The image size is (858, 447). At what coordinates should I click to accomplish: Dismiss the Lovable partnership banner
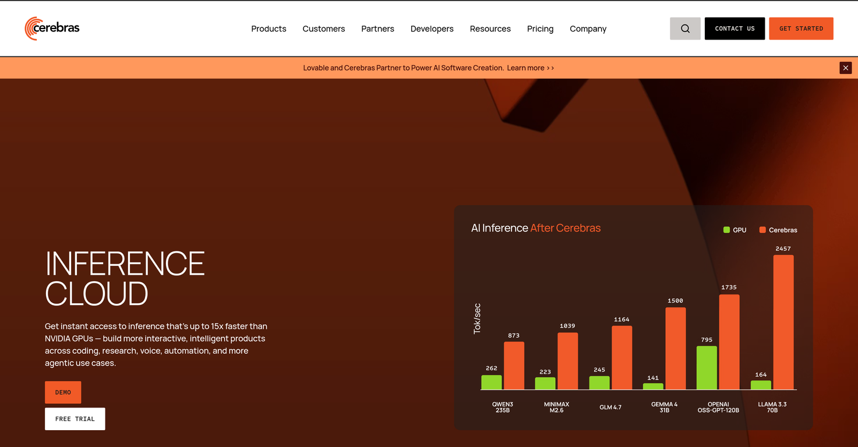click(x=846, y=68)
